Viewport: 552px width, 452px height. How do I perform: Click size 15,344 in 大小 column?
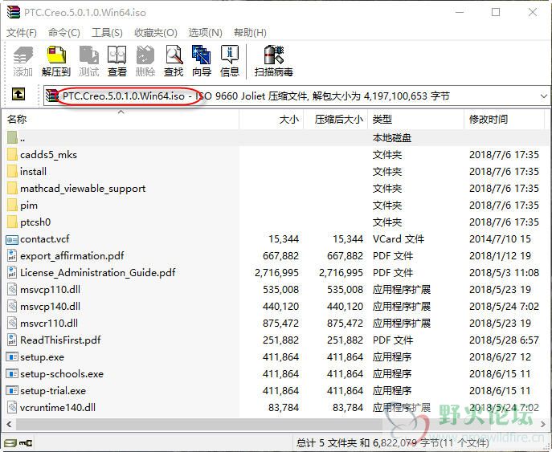(x=284, y=239)
